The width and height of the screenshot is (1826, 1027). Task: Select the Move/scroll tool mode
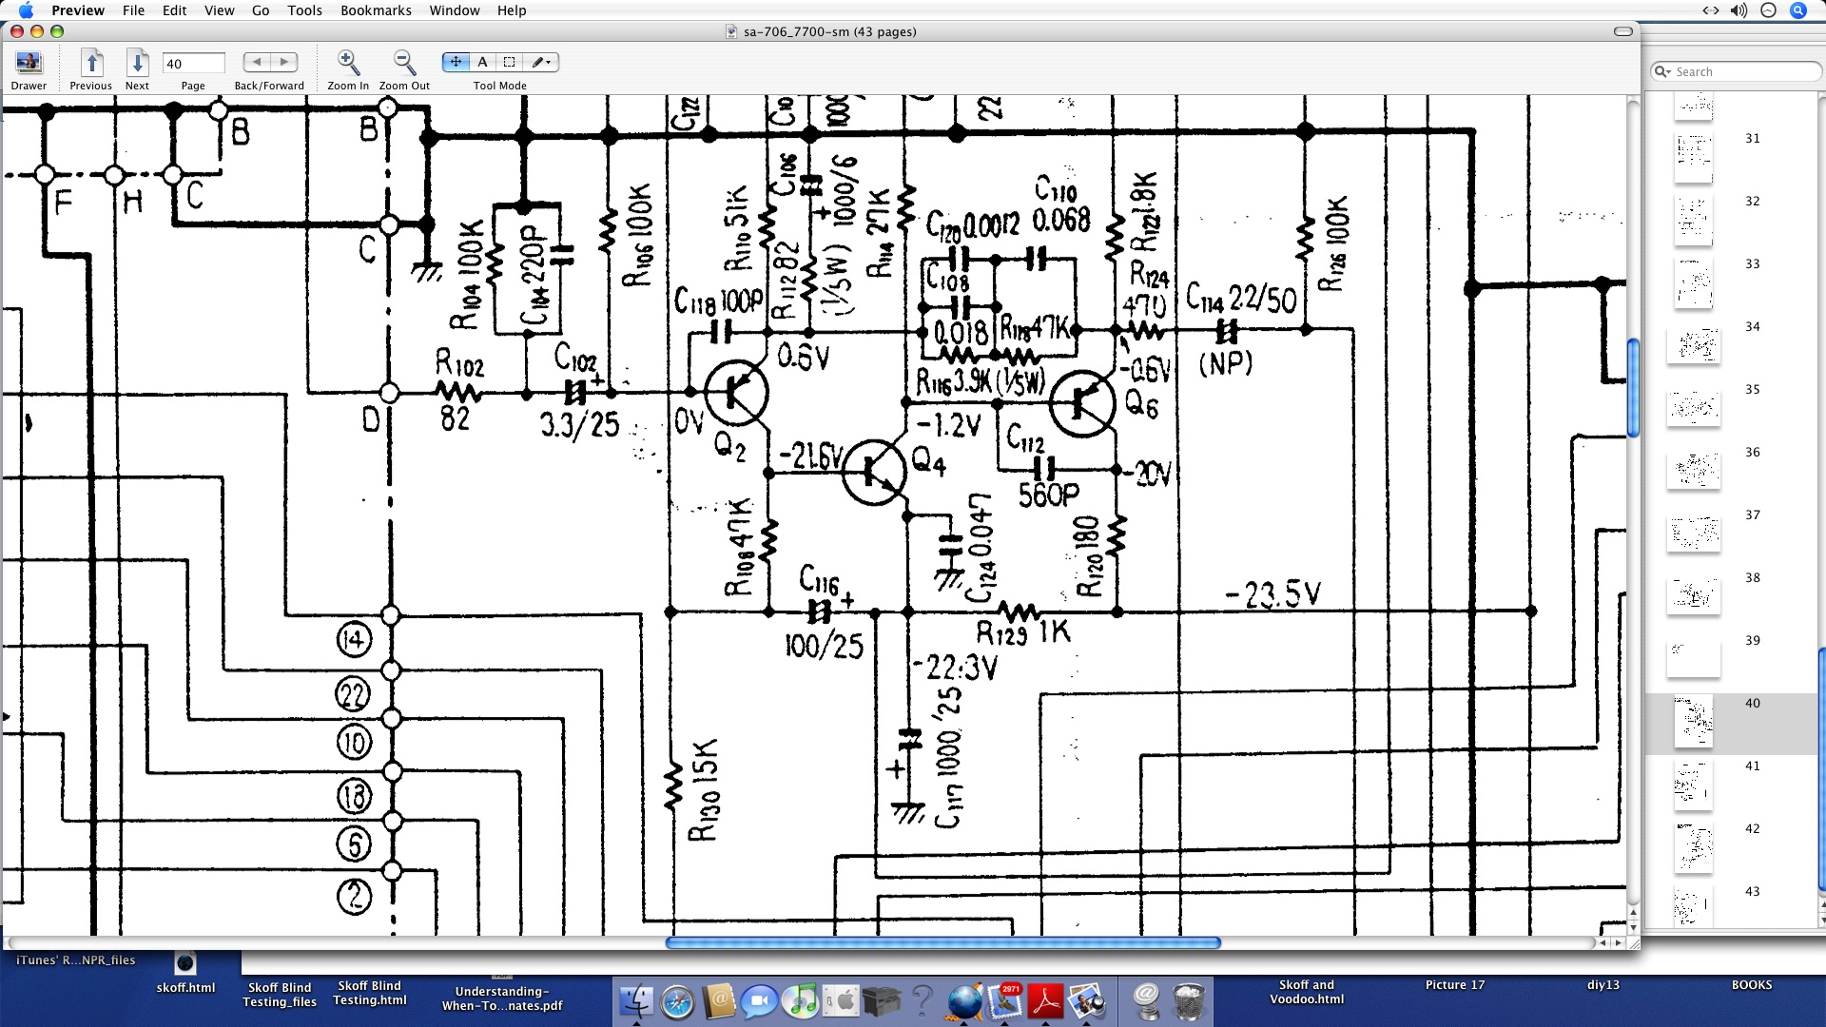click(x=456, y=62)
